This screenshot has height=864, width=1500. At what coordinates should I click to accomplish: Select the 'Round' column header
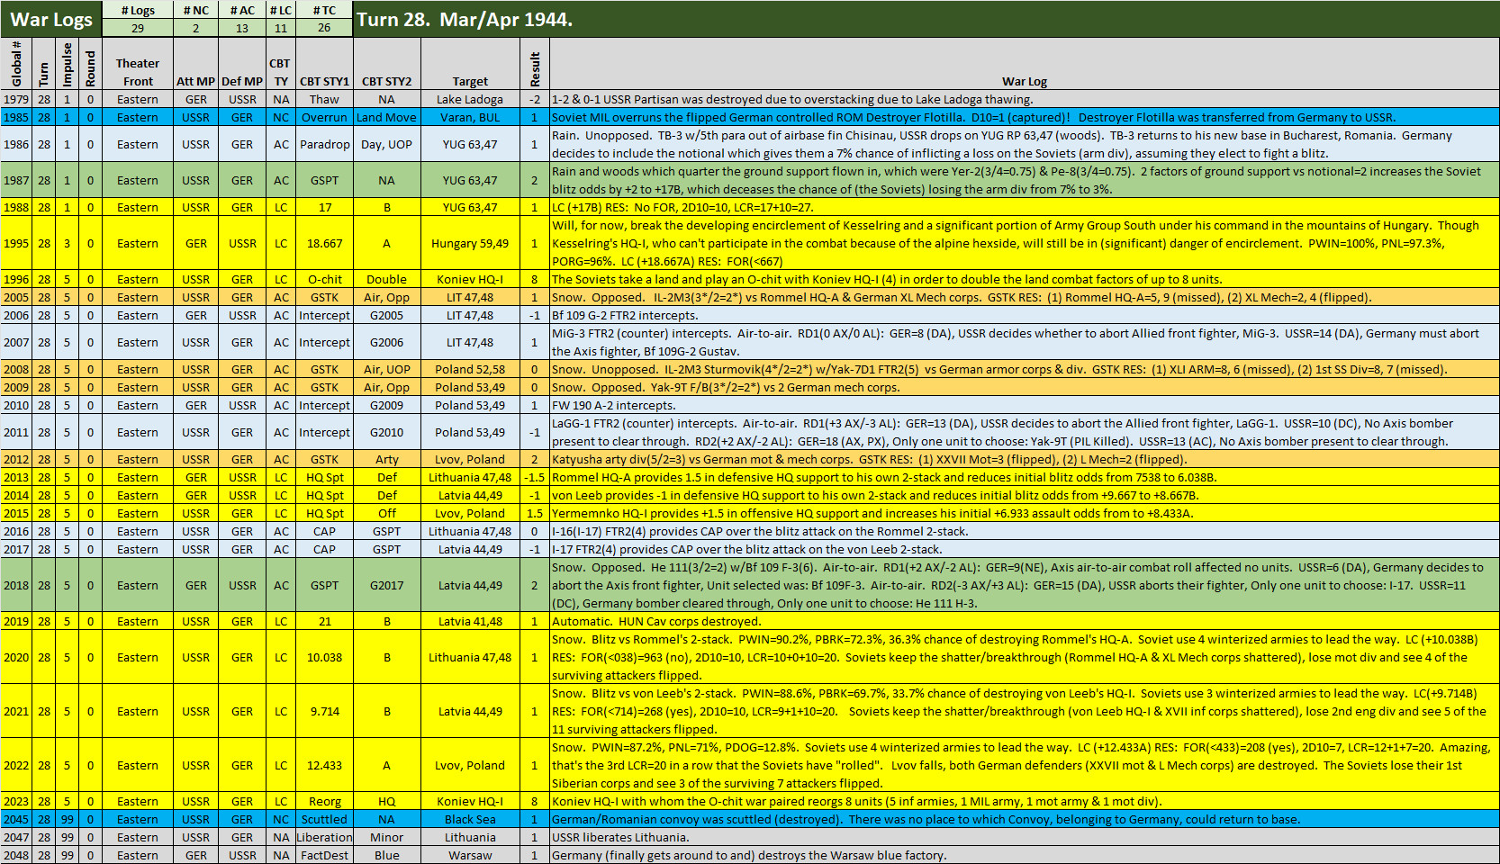(x=90, y=64)
